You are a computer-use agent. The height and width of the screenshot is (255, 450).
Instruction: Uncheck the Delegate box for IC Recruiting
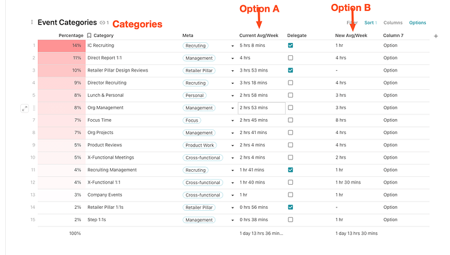[x=290, y=46]
